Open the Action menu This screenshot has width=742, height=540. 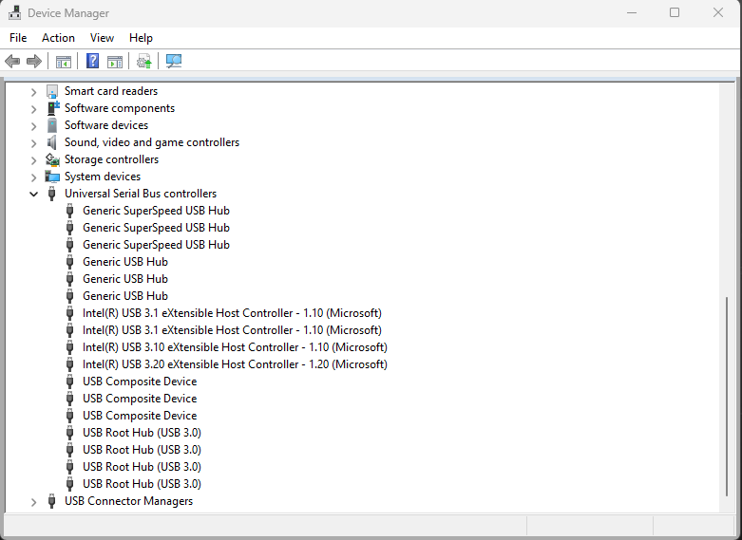58,38
